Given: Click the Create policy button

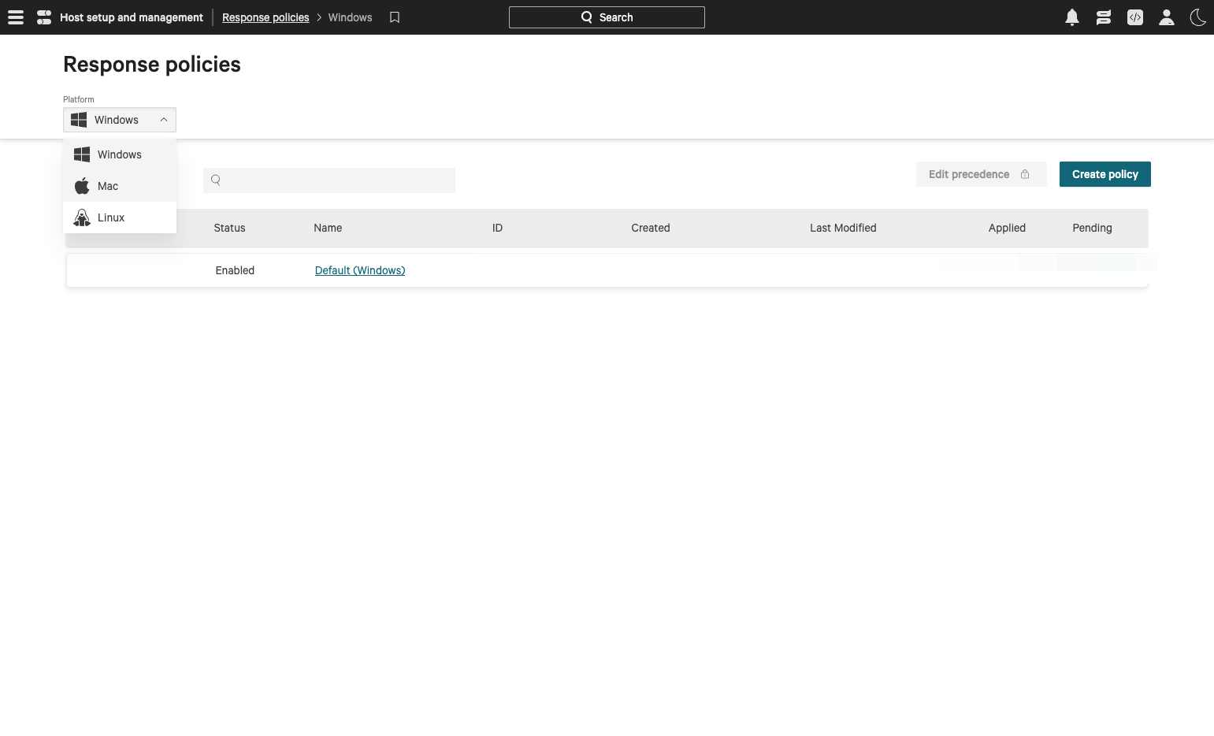Looking at the screenshot, I should click(1104, 174).
